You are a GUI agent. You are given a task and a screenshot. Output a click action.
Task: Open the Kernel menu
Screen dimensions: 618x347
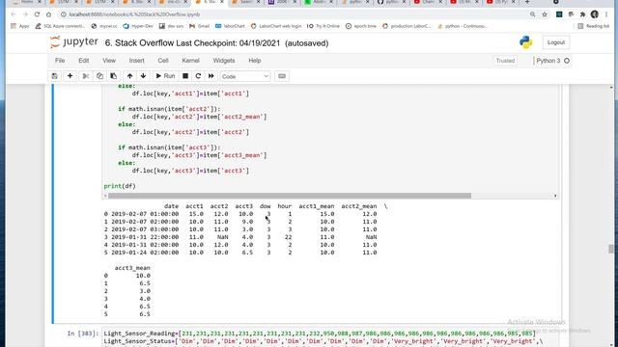click(x=190, y=61)
